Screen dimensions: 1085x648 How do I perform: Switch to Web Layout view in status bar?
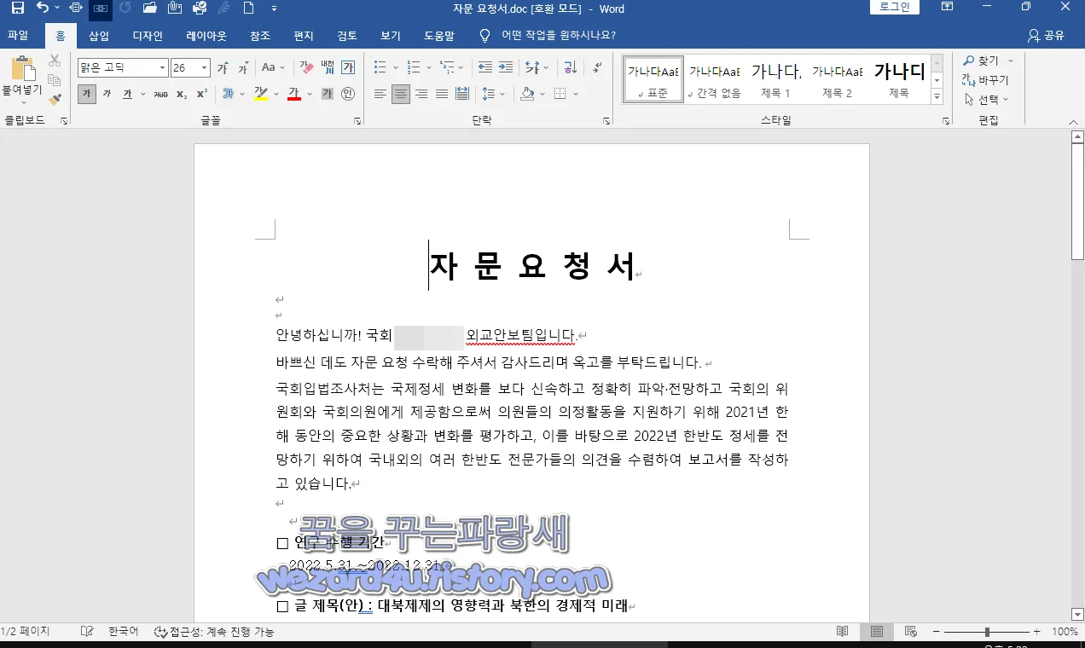click(910, 632)
